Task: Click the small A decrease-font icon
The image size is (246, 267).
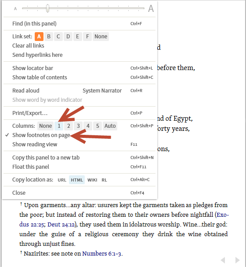Action: coord(15,9)
